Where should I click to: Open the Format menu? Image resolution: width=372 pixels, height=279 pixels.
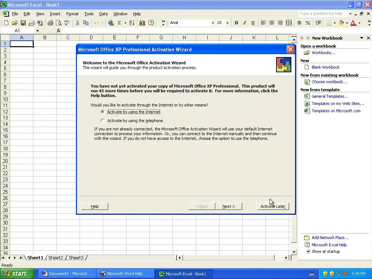[72, 14]
